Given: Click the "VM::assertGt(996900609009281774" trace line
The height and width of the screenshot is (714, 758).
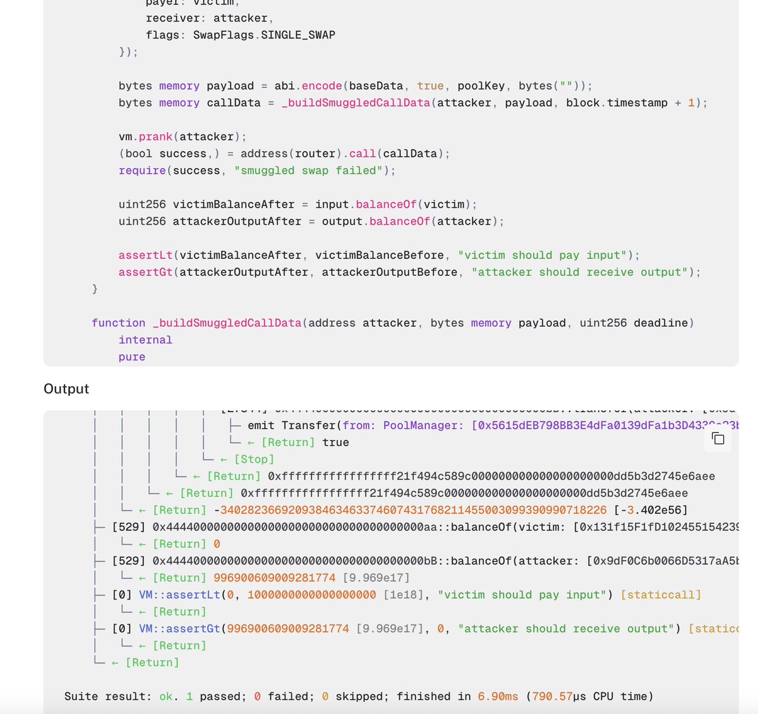Looking at the screenshot, I should [416, 629].
